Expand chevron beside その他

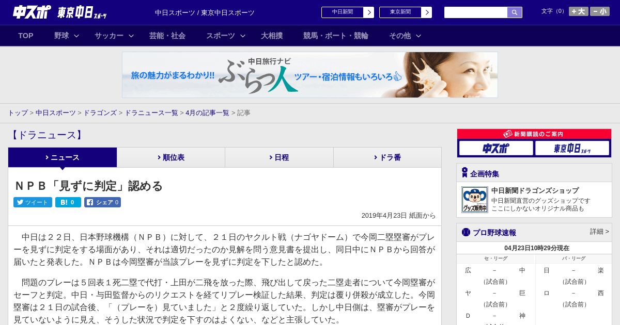point(419,36)
